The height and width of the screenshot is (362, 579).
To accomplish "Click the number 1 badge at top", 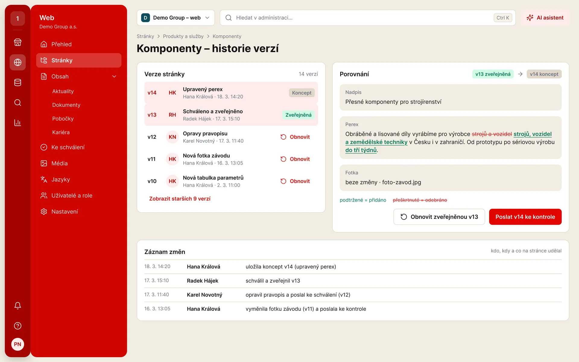I will click(17, 18).
